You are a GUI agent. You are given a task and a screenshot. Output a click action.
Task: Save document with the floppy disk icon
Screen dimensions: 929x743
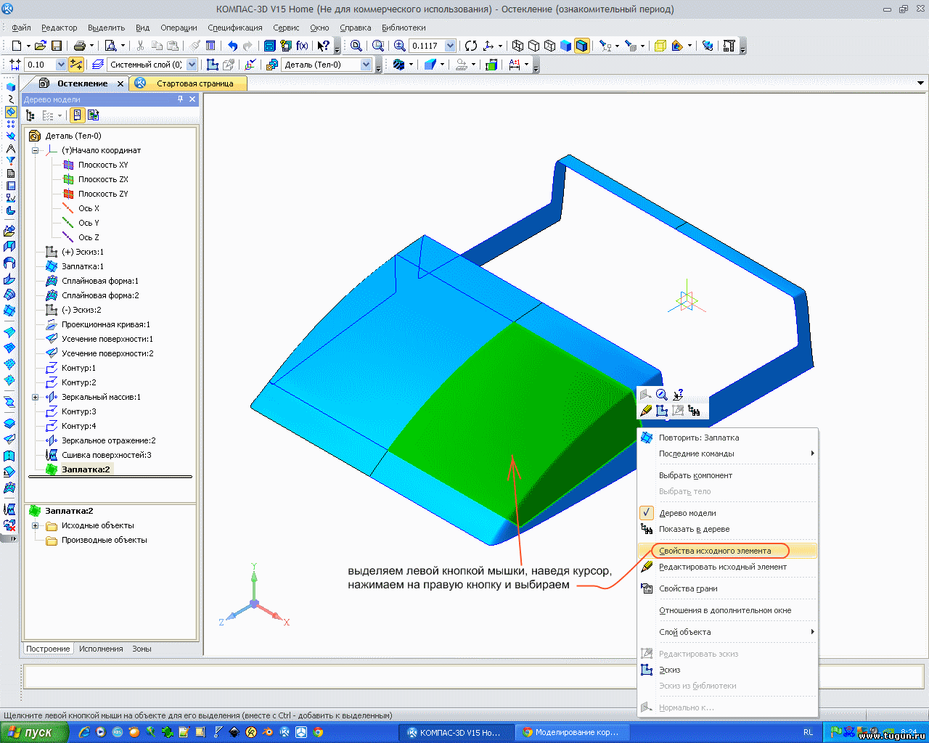point(57,46)
